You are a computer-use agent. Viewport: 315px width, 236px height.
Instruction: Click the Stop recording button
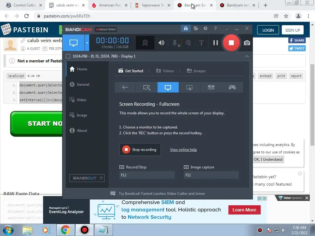[x=140, y=150]
